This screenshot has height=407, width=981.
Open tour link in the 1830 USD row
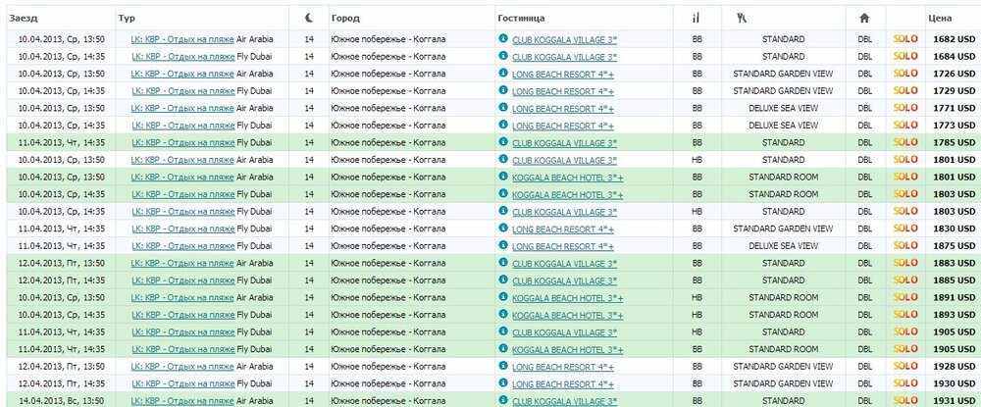[x=182, y=229]
